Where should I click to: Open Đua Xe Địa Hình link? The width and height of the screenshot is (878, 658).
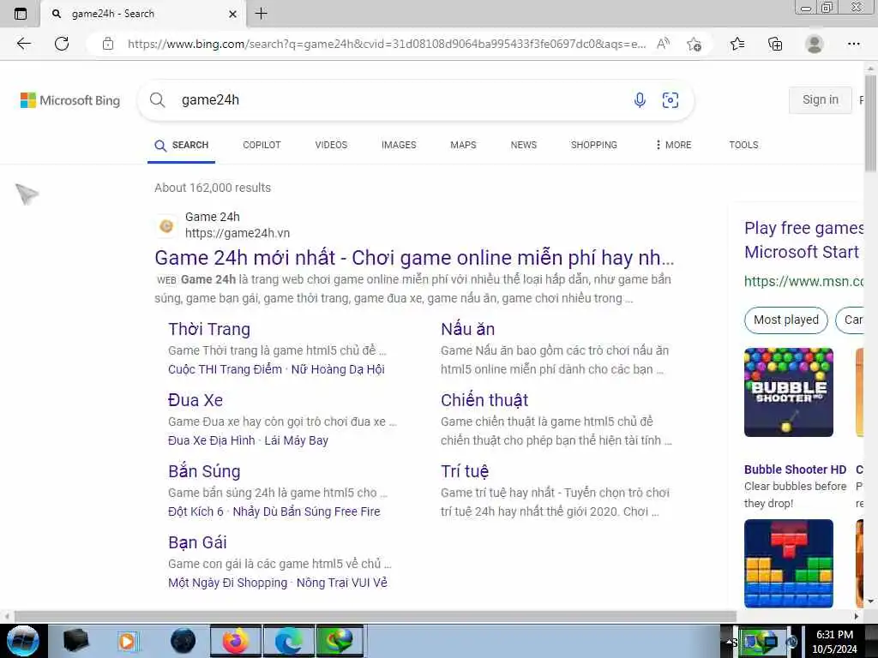tap(211, 440)
